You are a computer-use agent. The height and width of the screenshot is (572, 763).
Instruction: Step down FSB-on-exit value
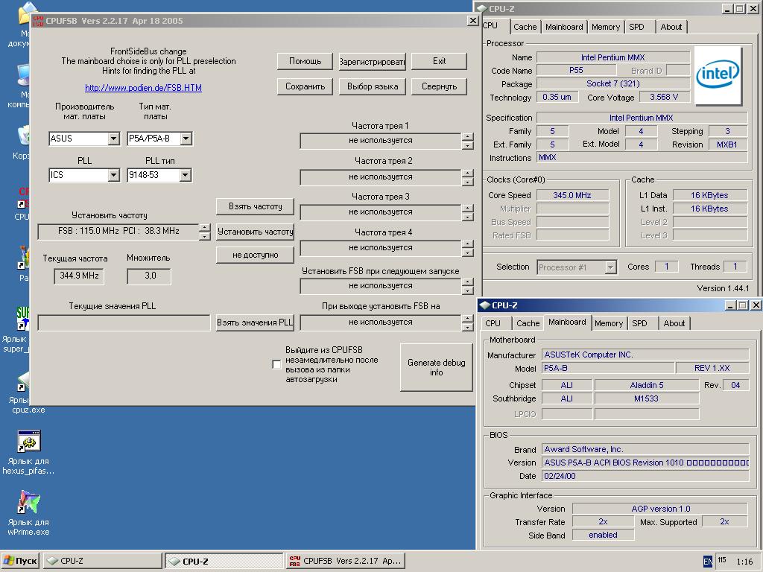468,328
